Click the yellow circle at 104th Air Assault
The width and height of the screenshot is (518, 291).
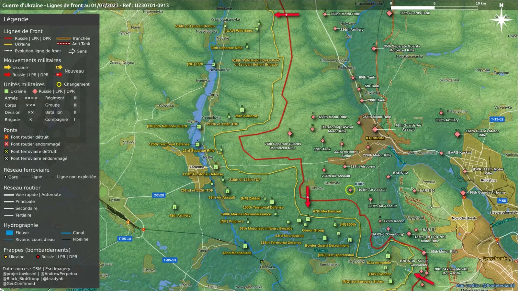[x=350, y=190]
